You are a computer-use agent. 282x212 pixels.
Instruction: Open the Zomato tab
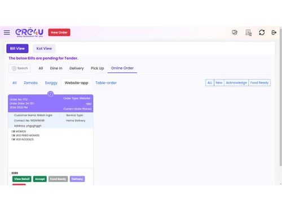30,83
